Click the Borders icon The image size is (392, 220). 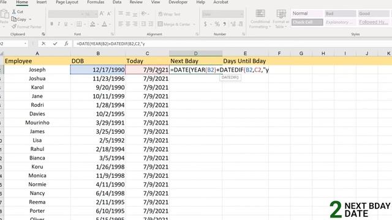(79, 24)
